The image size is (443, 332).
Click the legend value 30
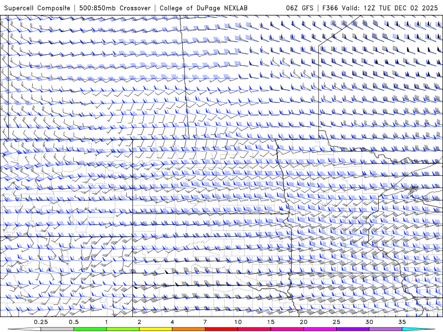(x=369, y=322)
